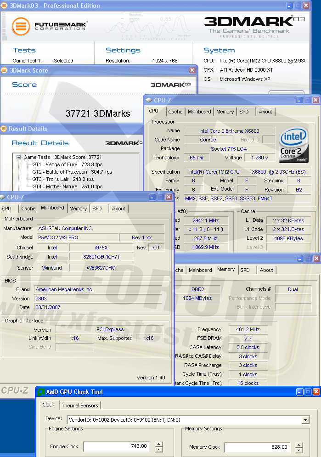Click the 3DMark Score window title icon

[x=4, y=70]
